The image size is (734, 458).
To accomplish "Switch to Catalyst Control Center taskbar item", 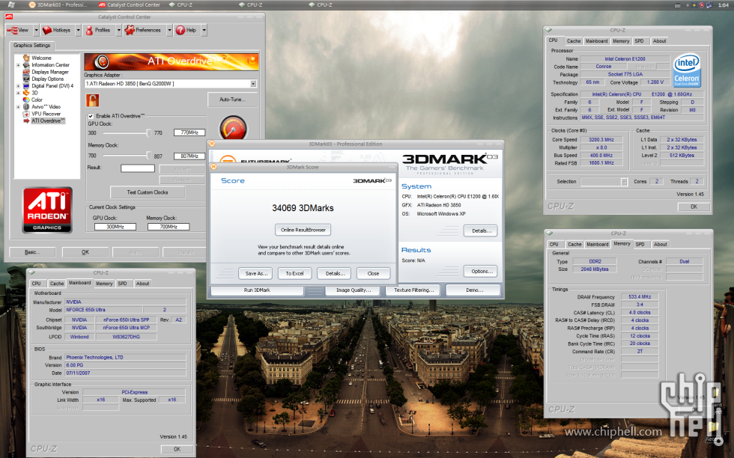I will pyautogui.click(x=129, y=4).
